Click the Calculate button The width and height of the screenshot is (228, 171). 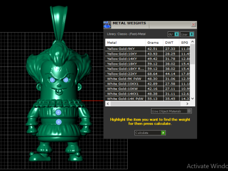click(x=150, y=133)
